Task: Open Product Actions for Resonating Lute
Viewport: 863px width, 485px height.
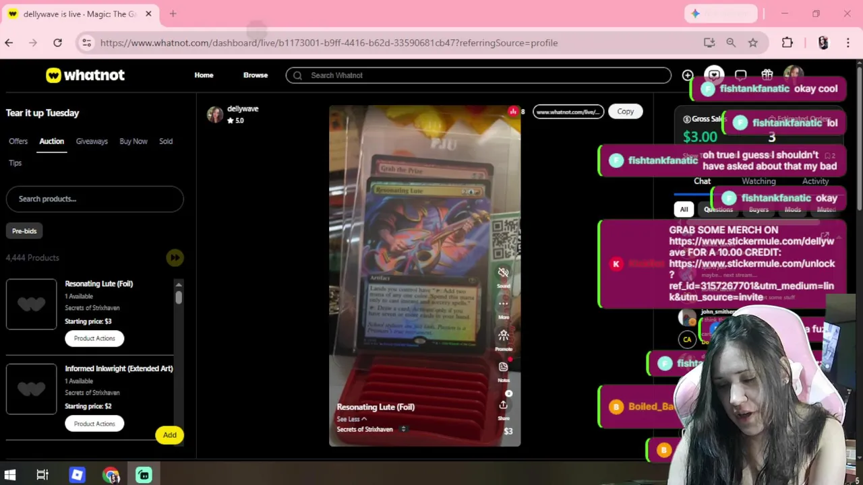Action: [94, 338]
